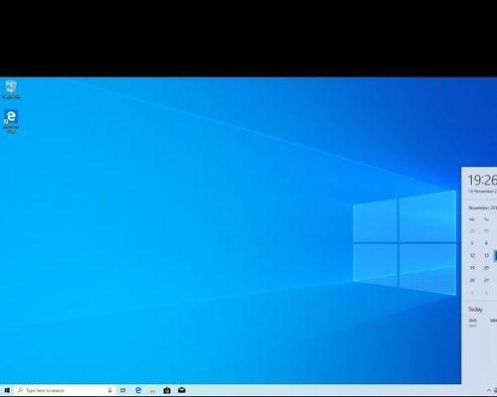Click the 'Today' agenda heading

[x=475, y=310]
